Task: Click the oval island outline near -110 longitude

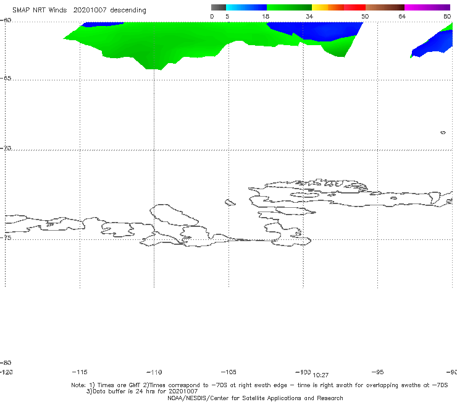Action: tap(174, 215)
